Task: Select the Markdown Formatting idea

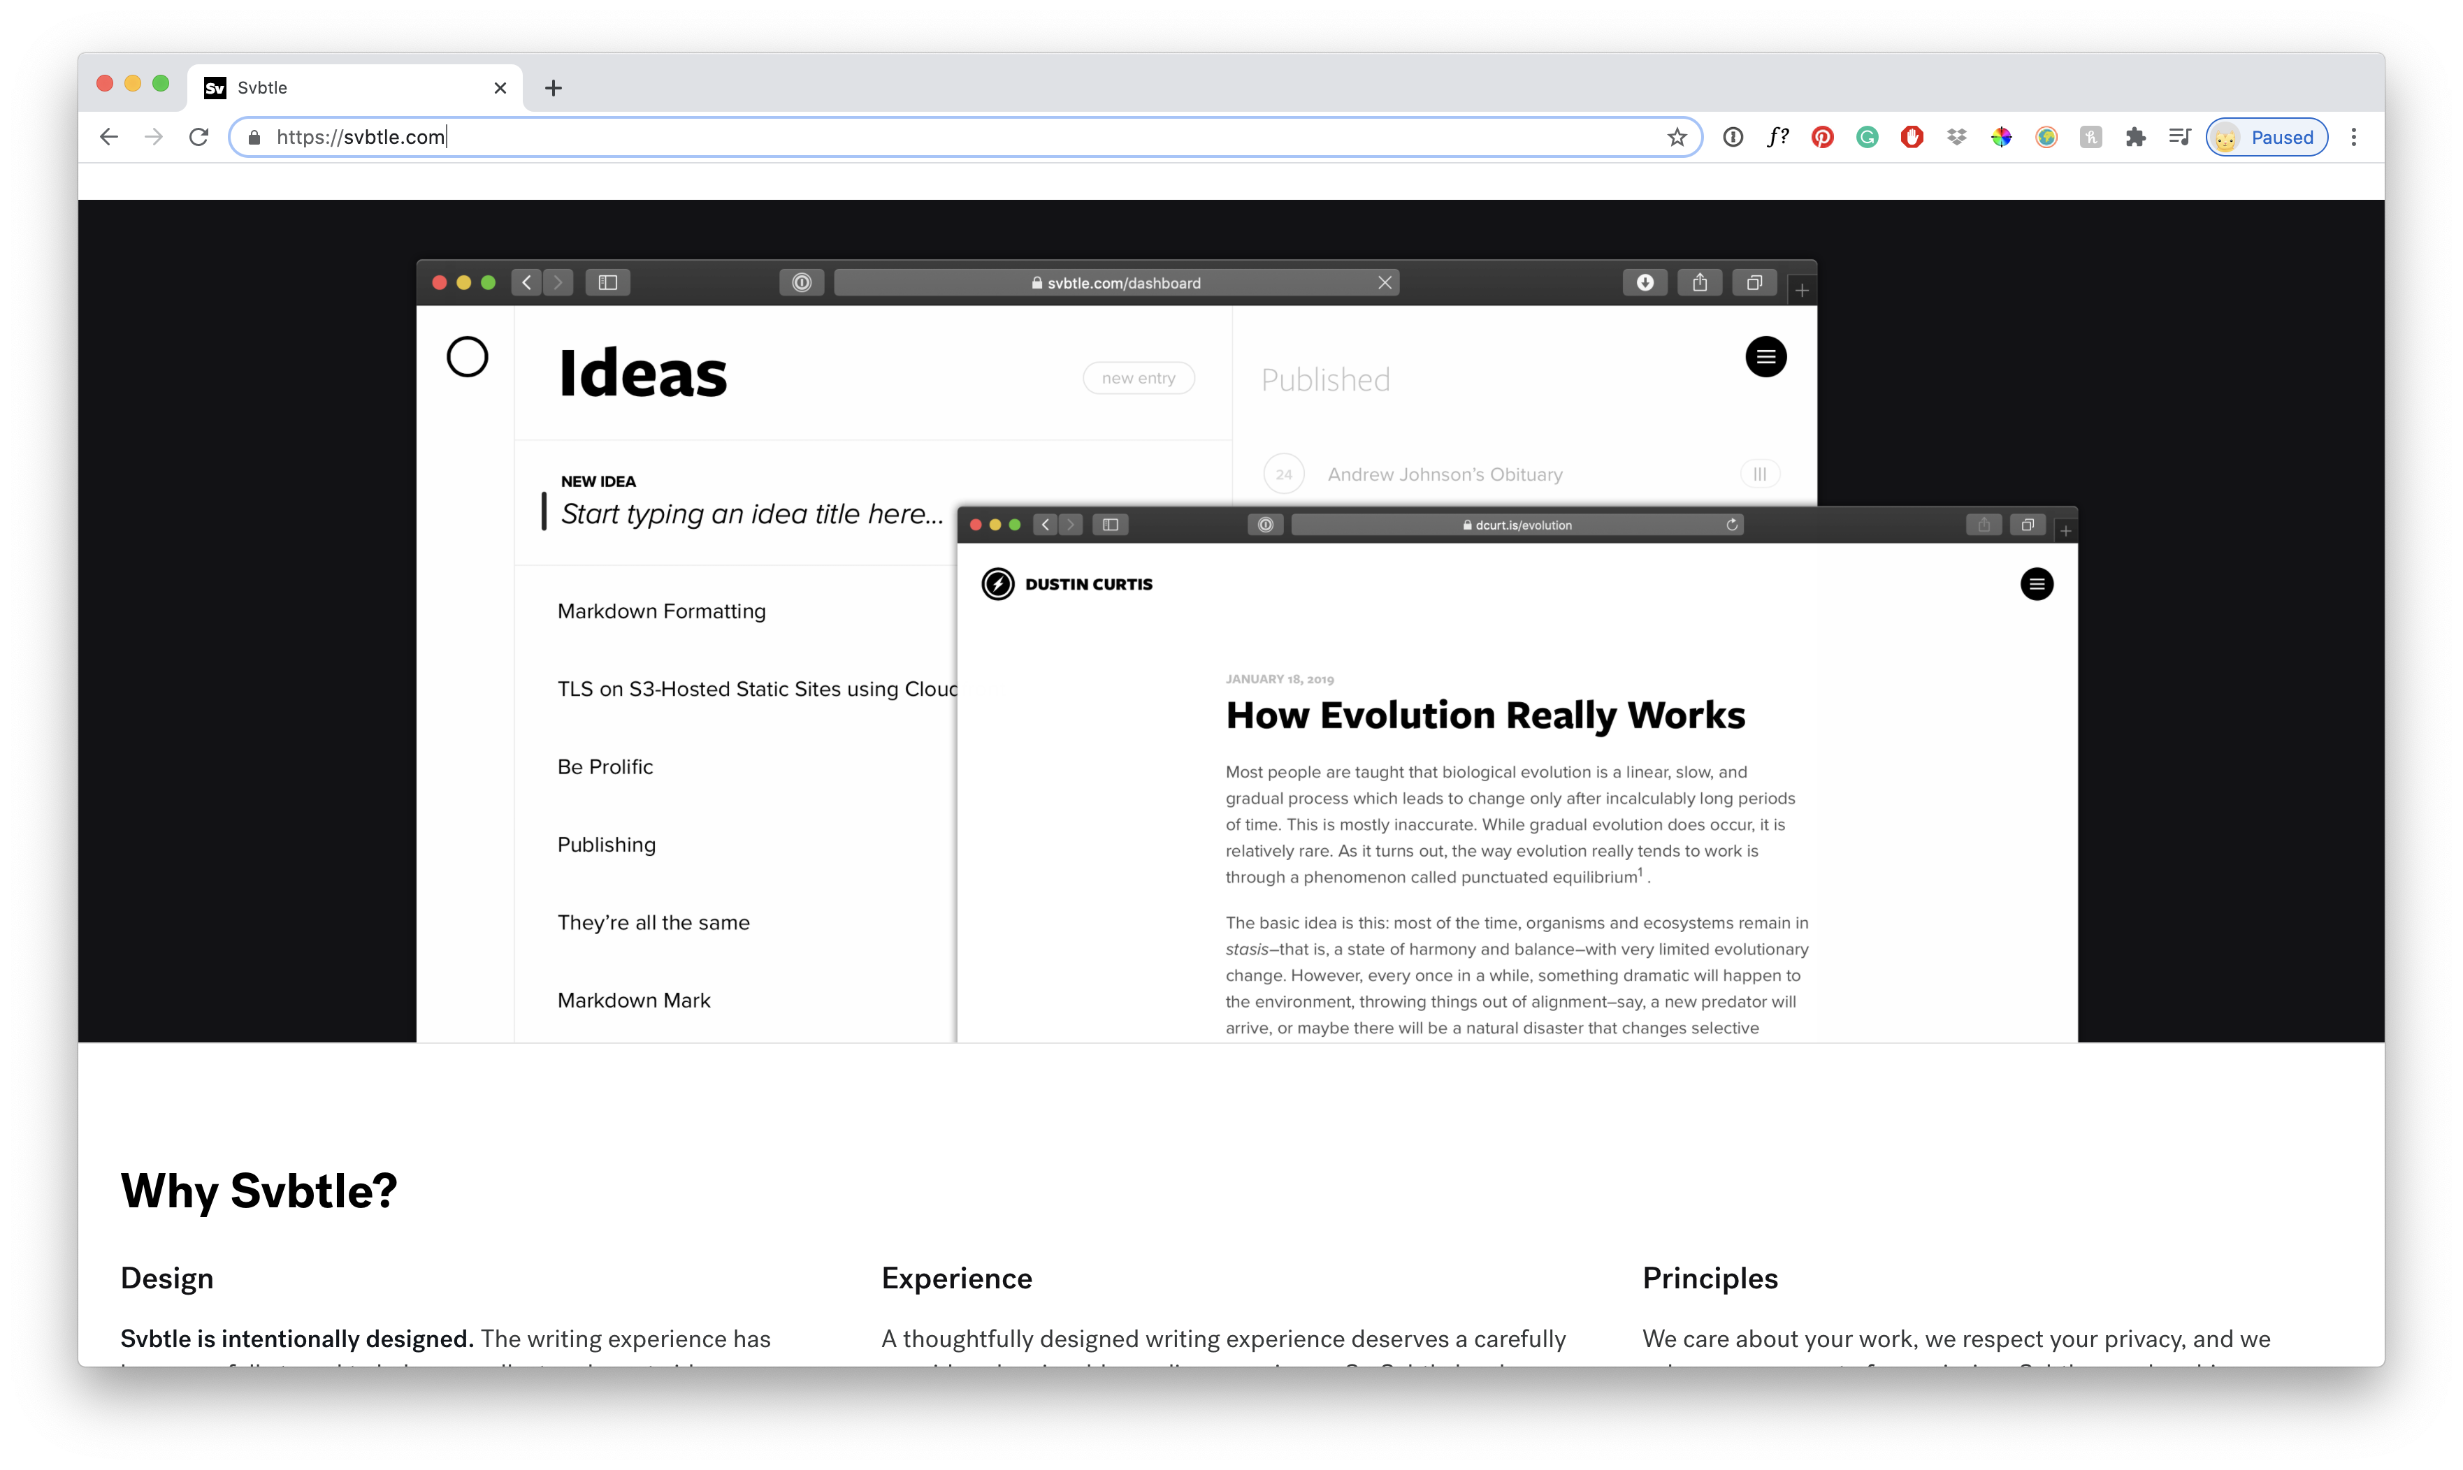Action: pyautogui.click(x=660, y=611)
